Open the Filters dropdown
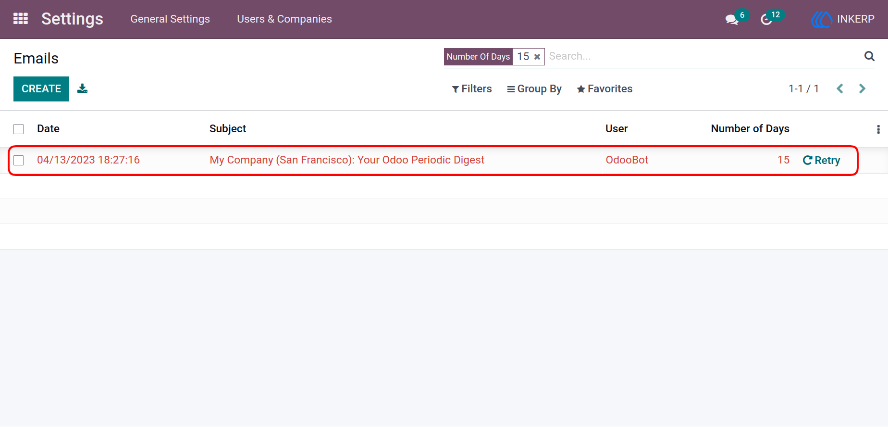The width and height of the screenshot is (888, 427). pyautogui.click(x=472, y=89)
